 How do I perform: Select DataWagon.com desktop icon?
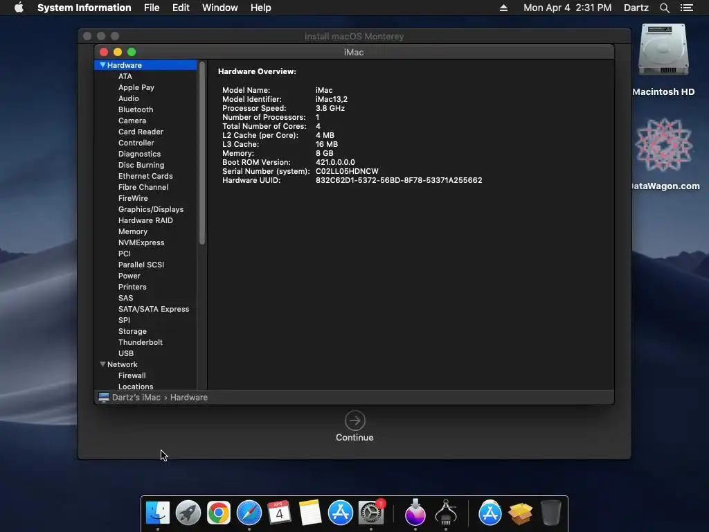coord(664,145)
